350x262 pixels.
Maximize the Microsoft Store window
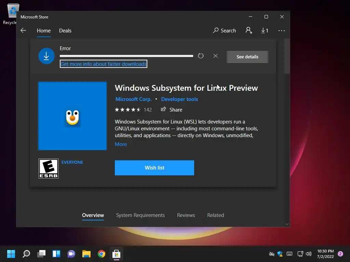pos(266,17)
